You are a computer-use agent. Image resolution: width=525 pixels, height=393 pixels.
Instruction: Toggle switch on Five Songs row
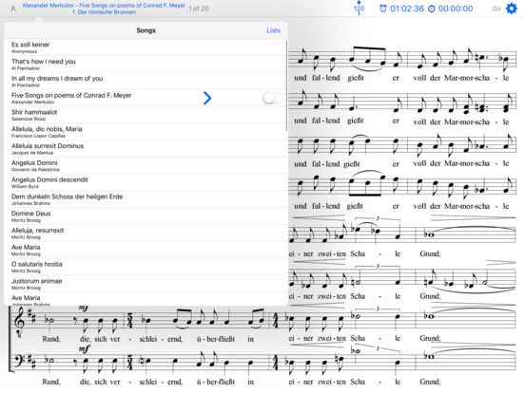[x=272, y=98]
